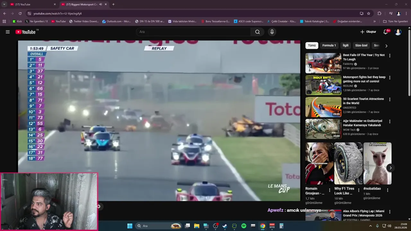The width and height of the screenshot is (411, 231).
Task: Open File Explorer from the taskbar
Action: tap(197, 226)
